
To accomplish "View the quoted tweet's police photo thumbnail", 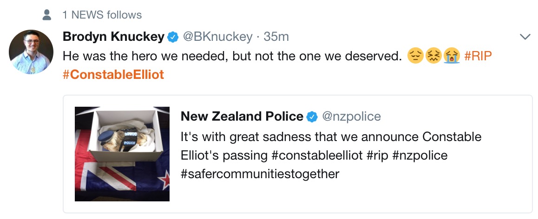I will [x=122, y=154].
